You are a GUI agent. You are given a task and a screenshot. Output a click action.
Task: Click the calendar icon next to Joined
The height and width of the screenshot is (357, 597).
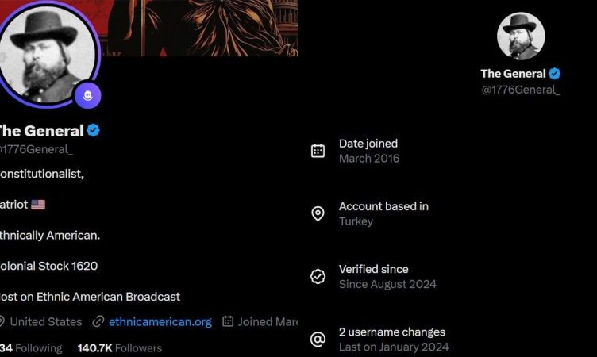tap(228, 321)
